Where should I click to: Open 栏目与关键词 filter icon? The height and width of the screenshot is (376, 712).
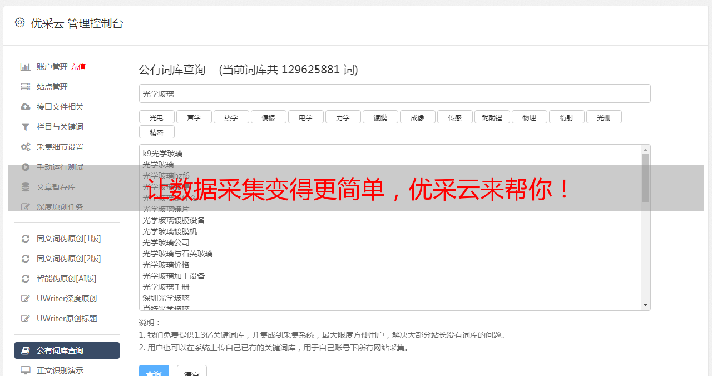26,127
